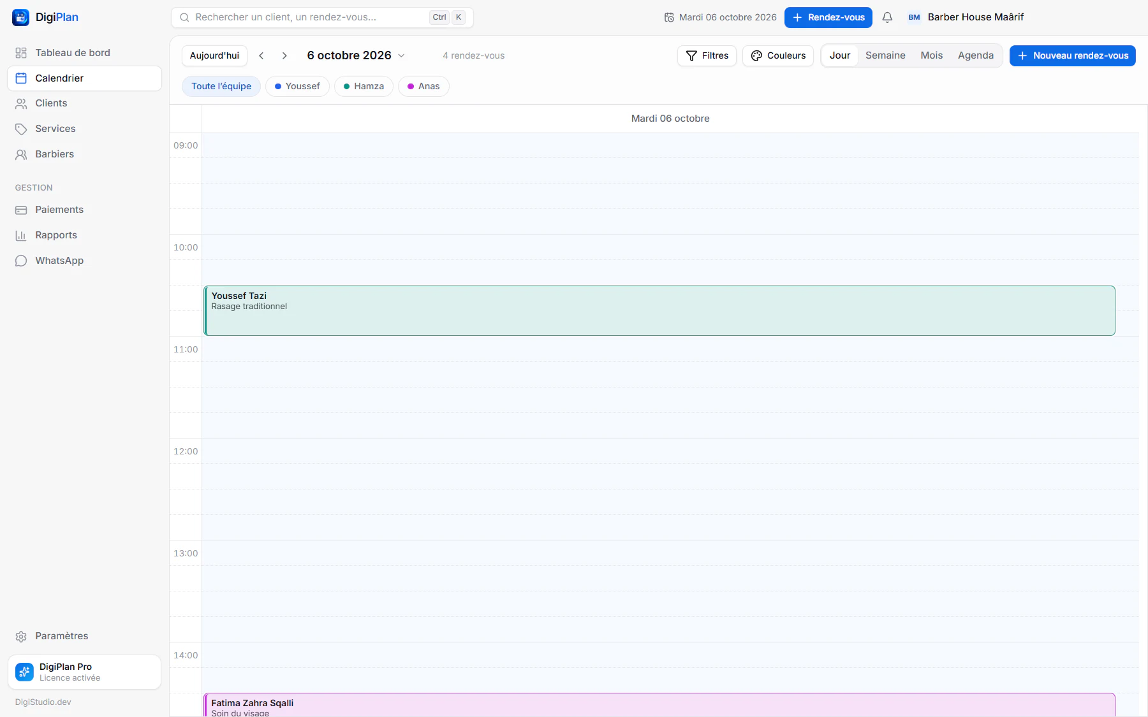The height and width of the screenshot is (717, 1148).
Task: Go to next day arrow
Action: pos(284,55)
